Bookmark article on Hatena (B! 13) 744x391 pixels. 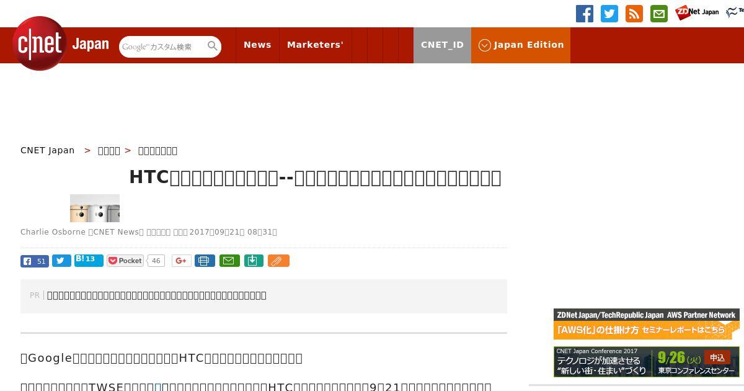pyautogui.click(x=89, y=260)
